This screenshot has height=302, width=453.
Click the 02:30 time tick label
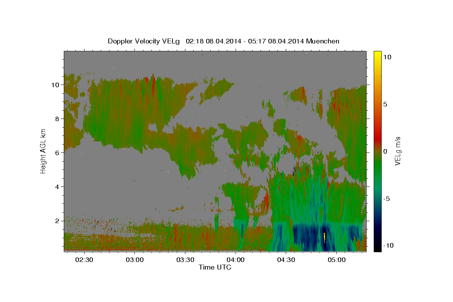(x=84, y=260)
